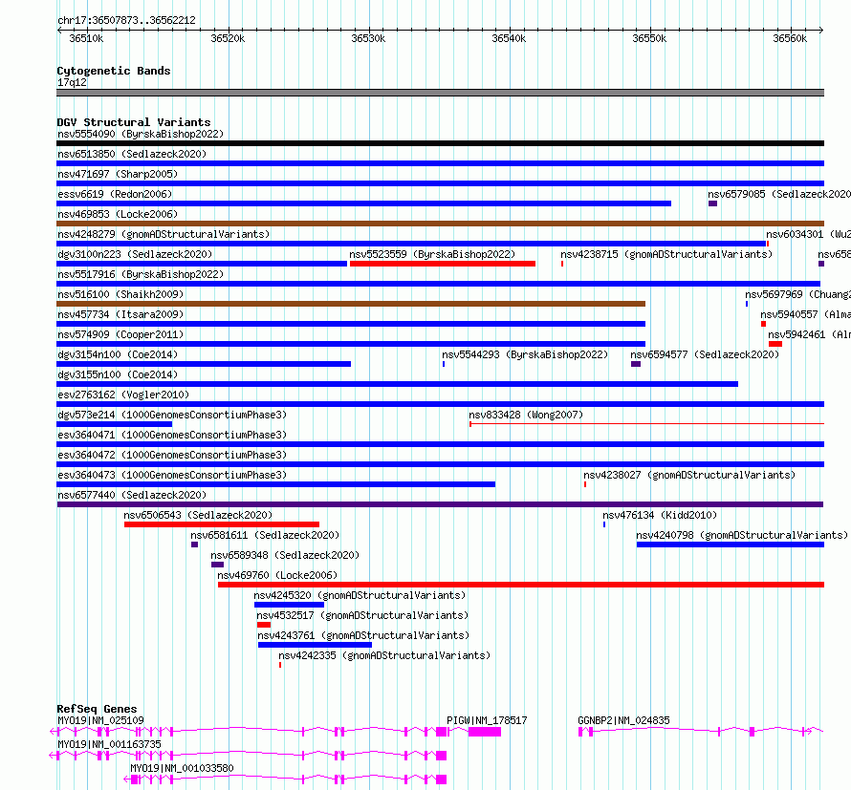The width and height of the screenshot is (851, 790).
Task: Select variant nsv457734 (Itsara2009) label
Action: [x=120, y=314]
